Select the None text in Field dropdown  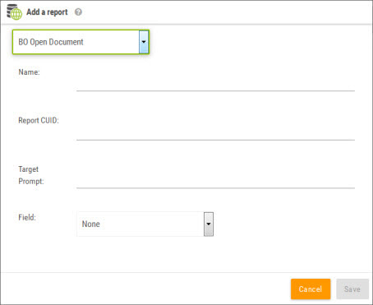(91, 224)
